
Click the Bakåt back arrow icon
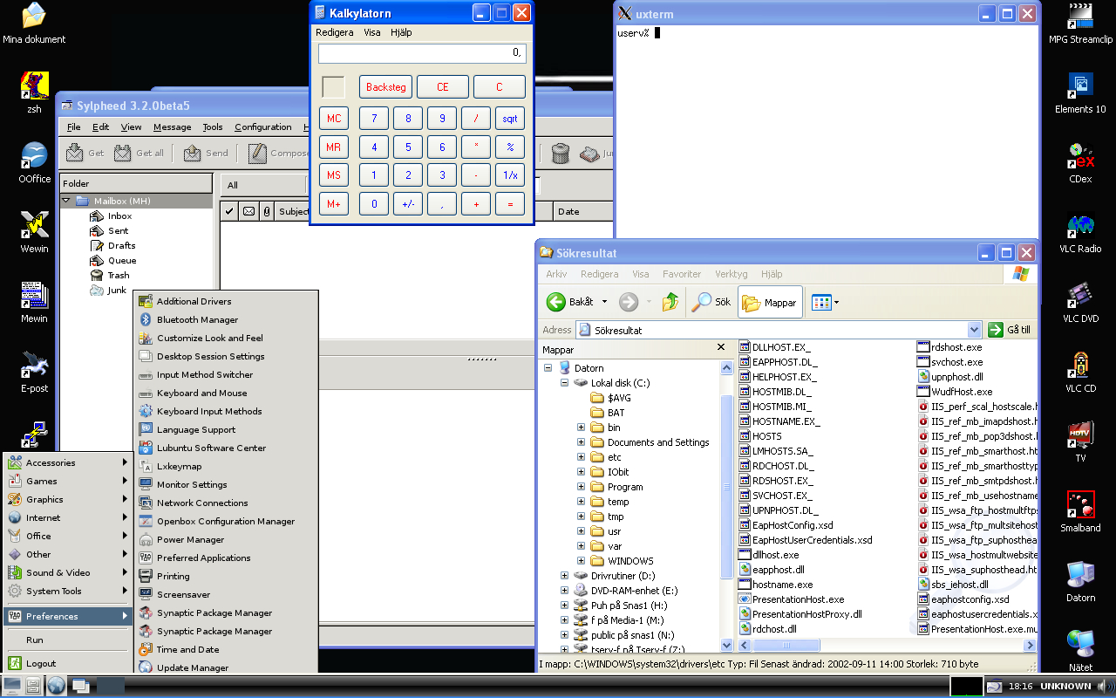click(556, 302)
